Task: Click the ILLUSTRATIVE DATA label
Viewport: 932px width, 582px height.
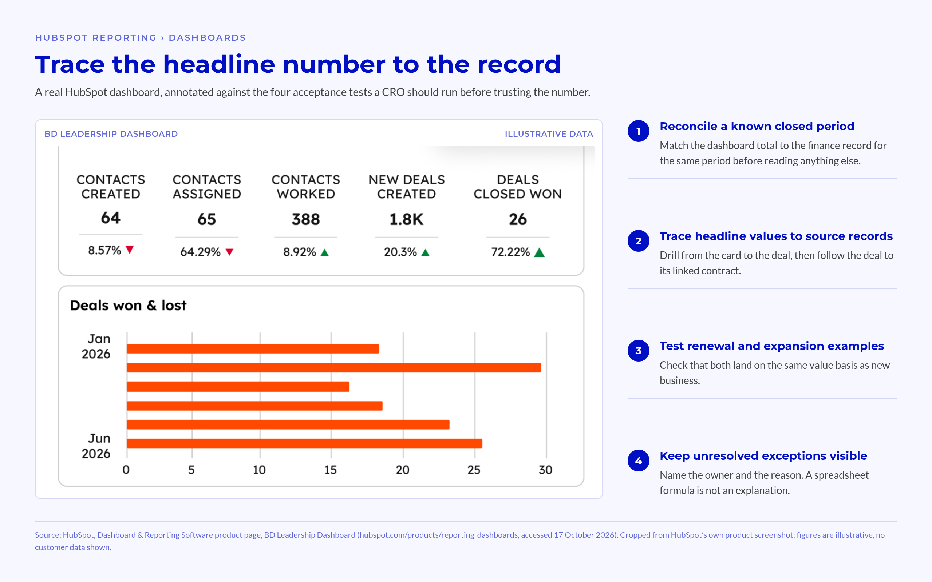Action: (x=549, y=134)
